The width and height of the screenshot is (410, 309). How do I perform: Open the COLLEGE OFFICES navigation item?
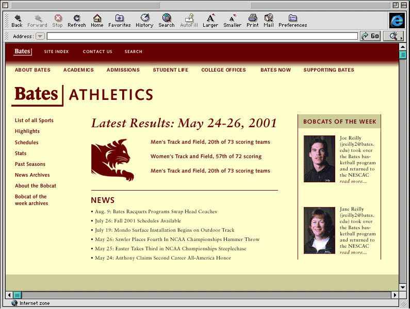(223, 70)
